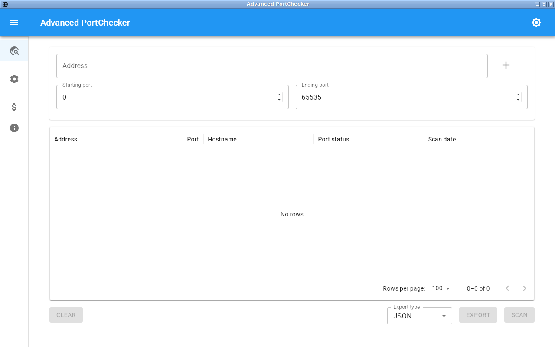
Task: Click the EXPORT button
Action: (x=478, y=315)
